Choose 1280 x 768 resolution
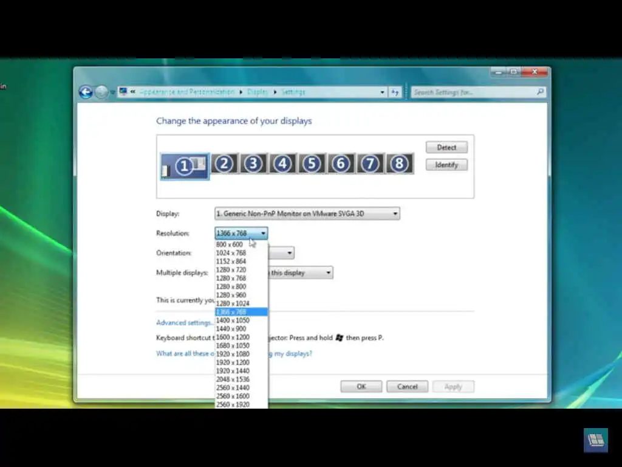Viewport: 622px width, 467px height. 241,278
